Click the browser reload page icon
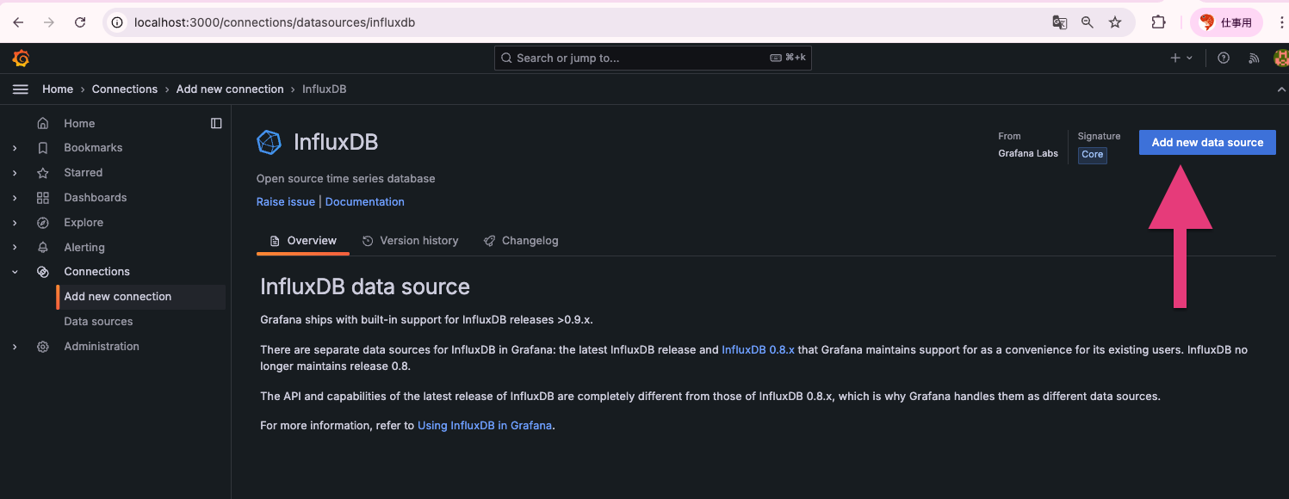 coord(80,22)
